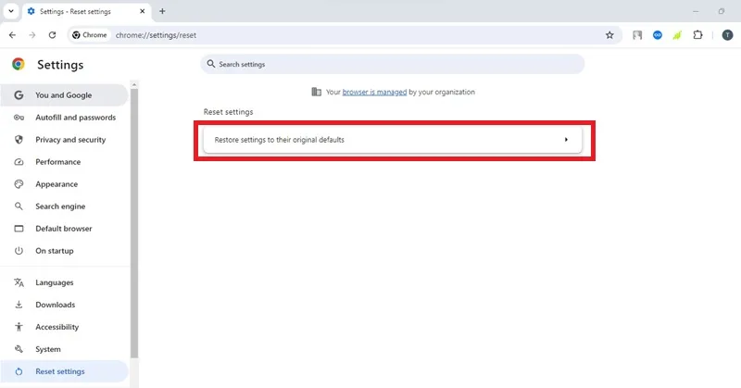
Task: Go to On startup settings
Action: click(x=64, y=250)
